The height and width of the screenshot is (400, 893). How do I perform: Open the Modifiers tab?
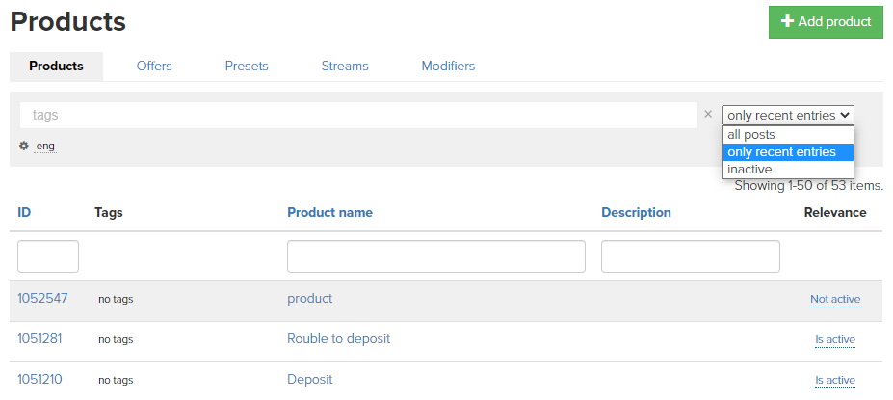(448, 67)
